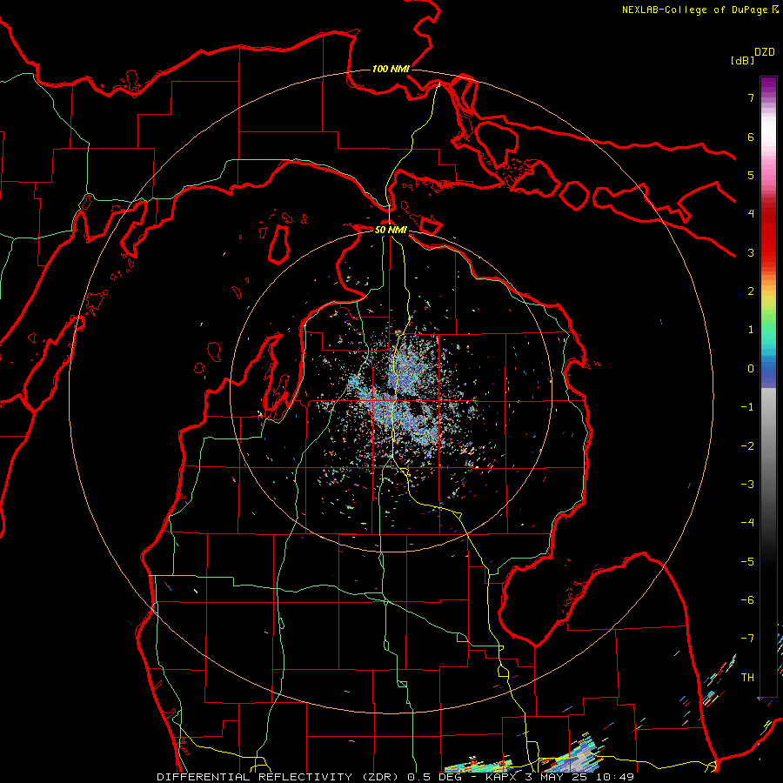Click the Differential Reflectivity caption at bottom
Screen dimensions: 783x783
pos(395,777)
